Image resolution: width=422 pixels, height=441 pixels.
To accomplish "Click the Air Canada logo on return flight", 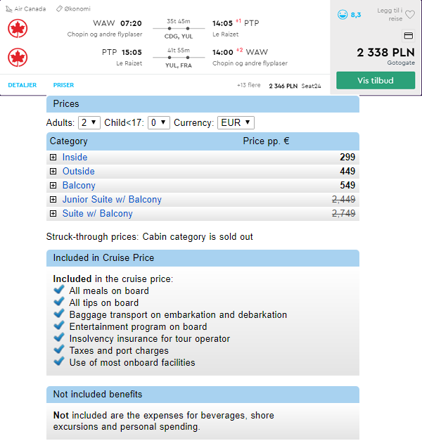I will point(18,58).
